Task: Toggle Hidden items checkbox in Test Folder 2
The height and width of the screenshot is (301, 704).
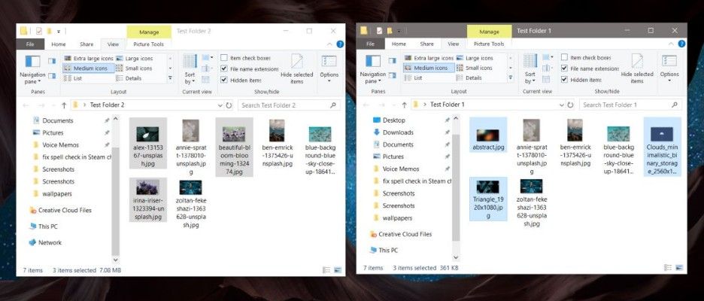Action: pos(224,80)
